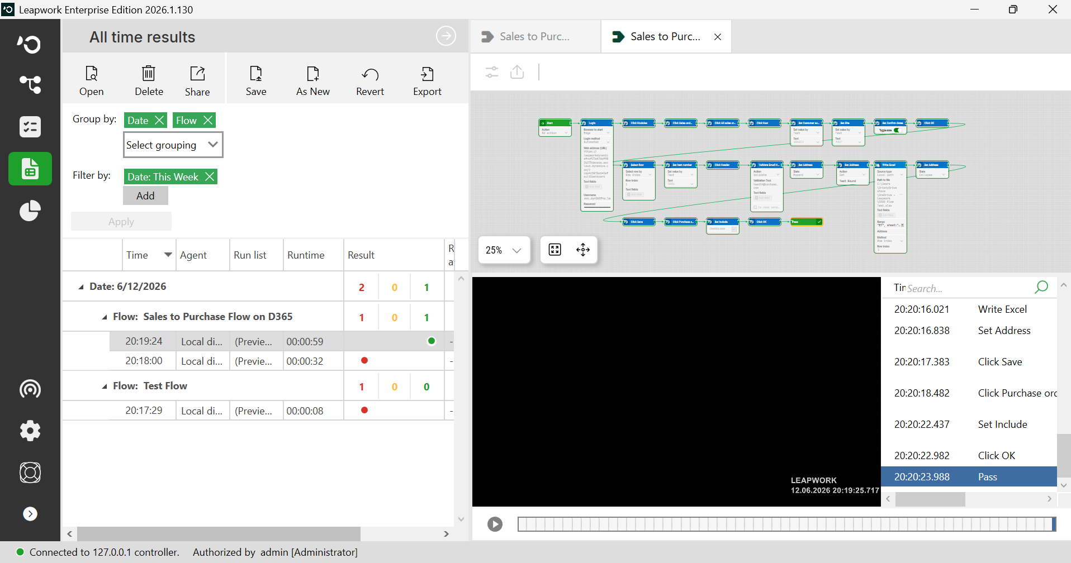Remove the Flow grouping tag
Image resolution: width=1071 pixels, height=563 pixels.
[208, 120]
